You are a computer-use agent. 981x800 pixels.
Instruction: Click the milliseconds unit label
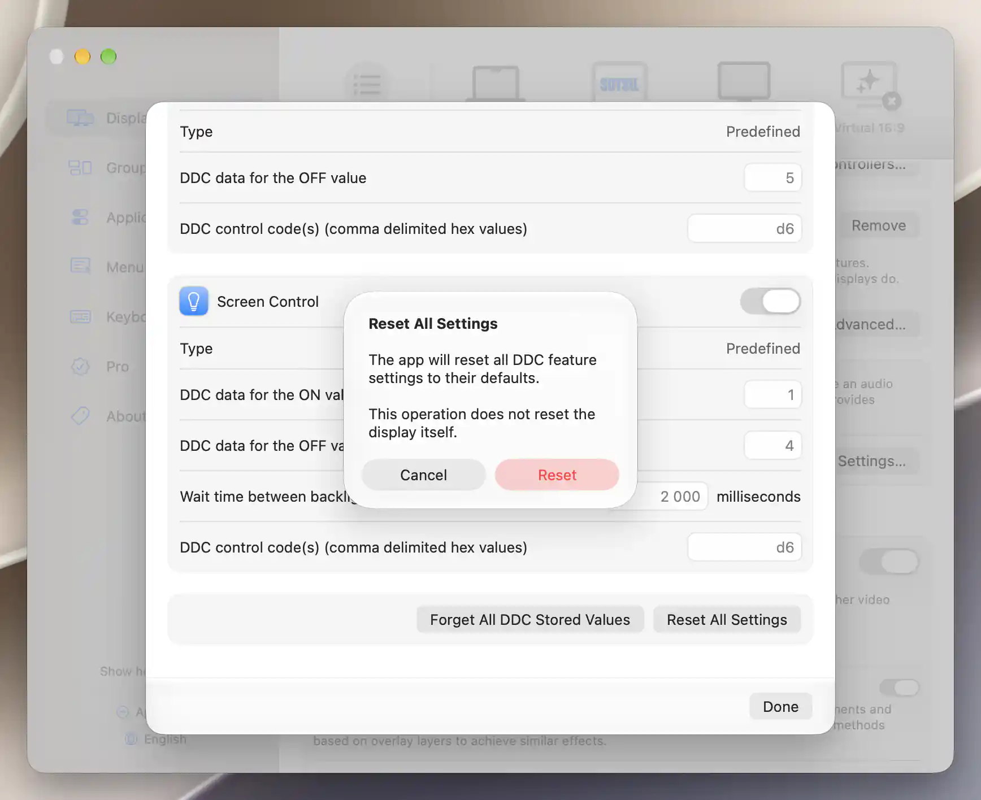(758, 496)
